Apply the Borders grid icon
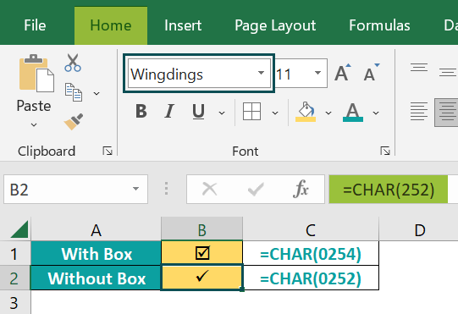This screenshot has height=314, width=458. tap(251, 111)
